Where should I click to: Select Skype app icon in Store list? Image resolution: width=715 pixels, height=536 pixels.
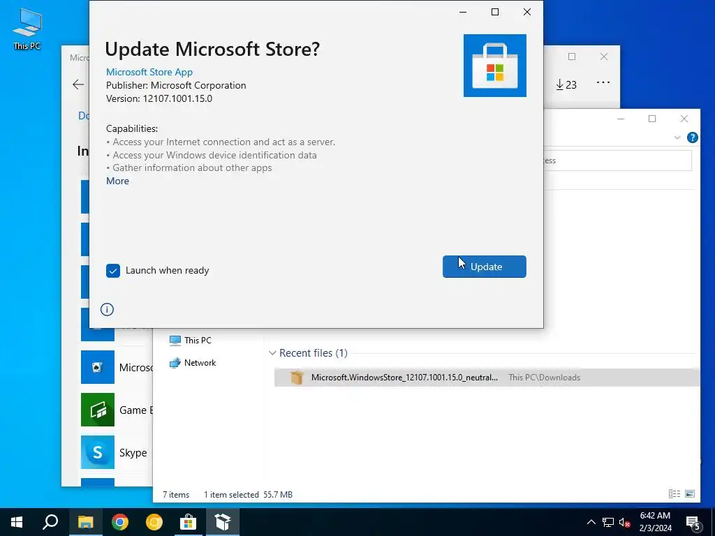98,452
